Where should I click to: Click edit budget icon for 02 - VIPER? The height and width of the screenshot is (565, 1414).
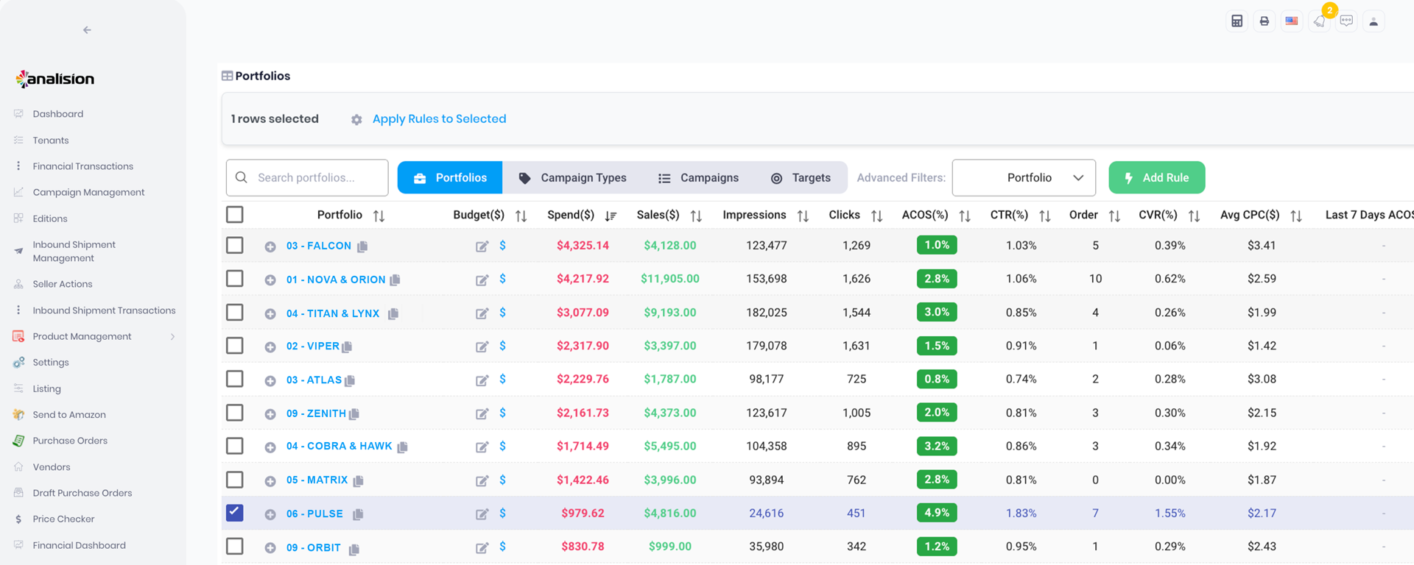pyautogui.click(x=482, y=347)
